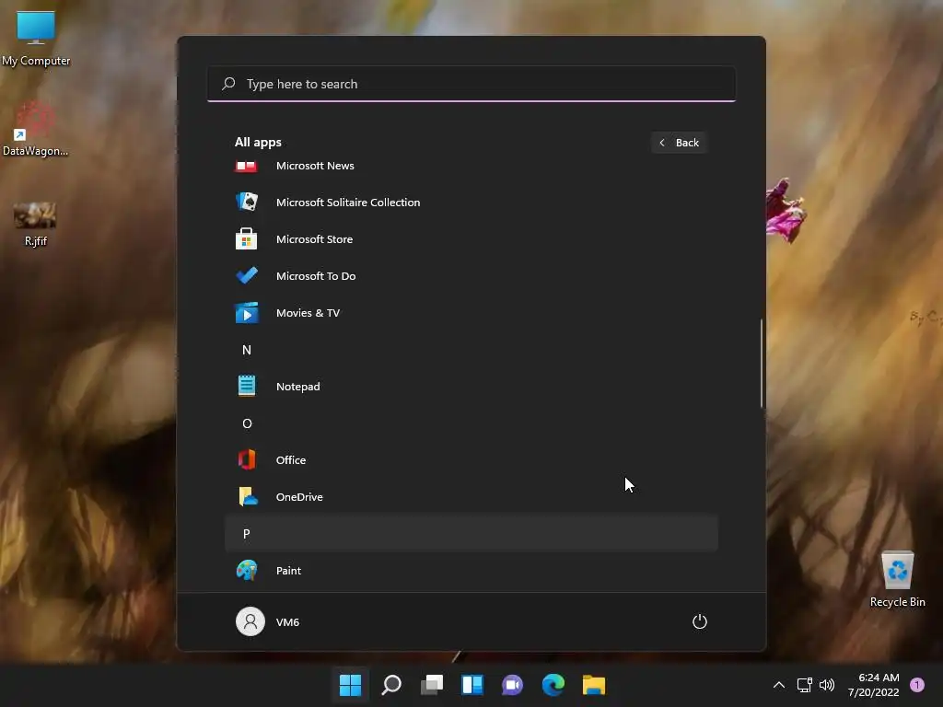
Task: Click the Microsoft Solitaire Collection label
Action: click(x=348, y=203)
